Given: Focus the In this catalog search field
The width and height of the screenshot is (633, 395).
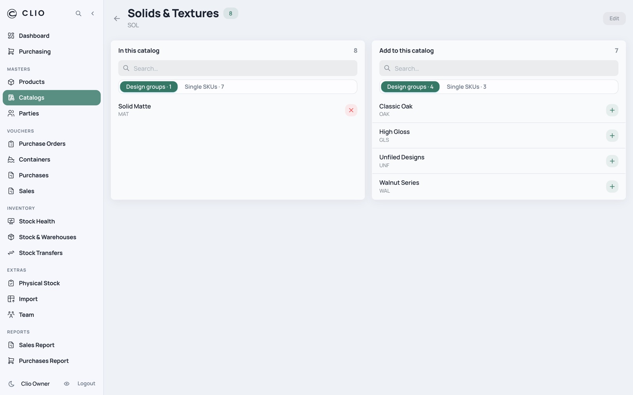Looking at the screenshot, I should click(x=238, y=68).
